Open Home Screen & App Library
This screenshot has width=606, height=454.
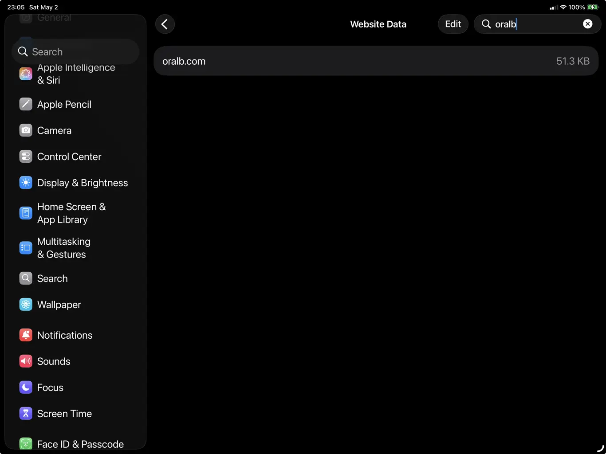click(x=76, y=213)
